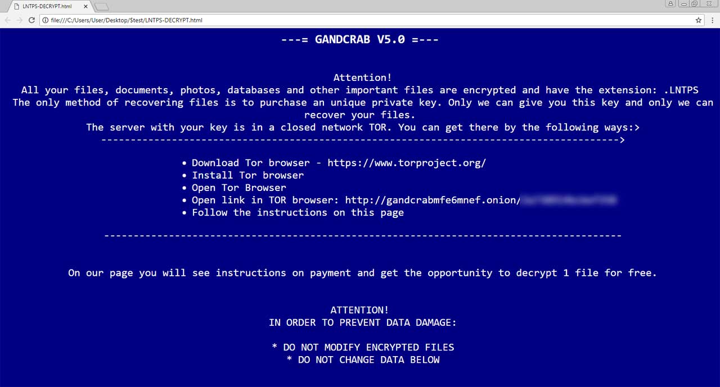Click 'Follow the instructions on this page'

298,212
